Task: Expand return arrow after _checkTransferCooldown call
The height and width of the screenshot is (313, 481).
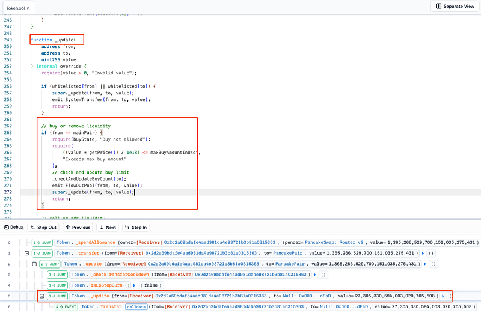Action: click(314, 275)
